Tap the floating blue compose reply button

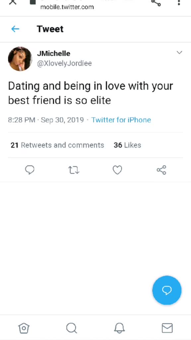pyautogui.click(x=167, y=290)
